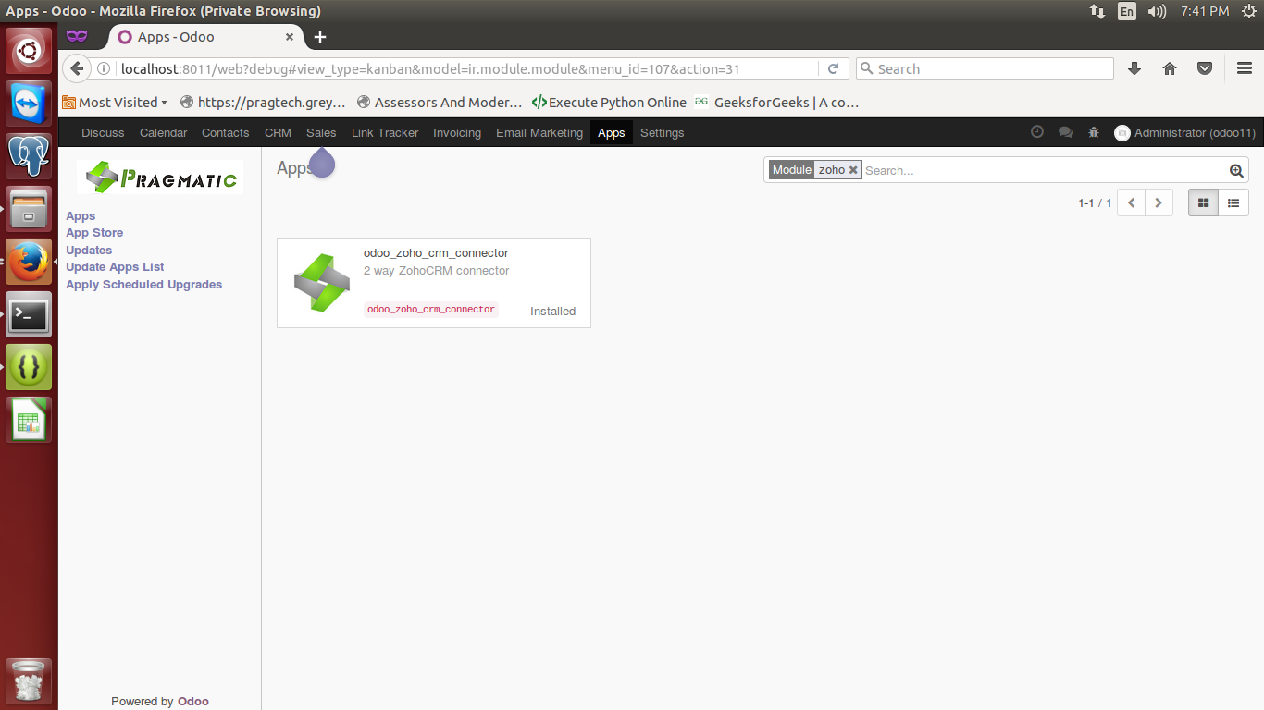Open the Sales menu
Image resolution: width=1264 pixels, height=710 pixels.
coord(321,132)
